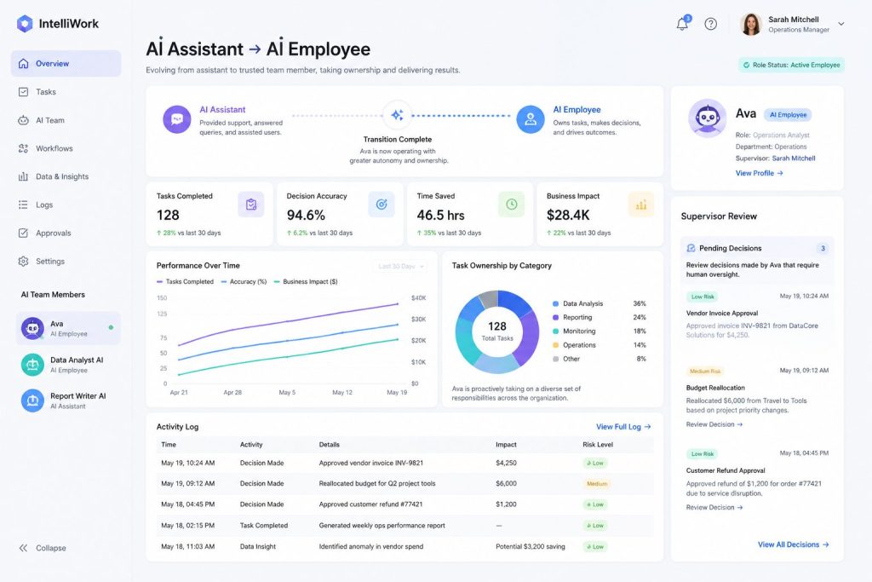Click Review Decision under Budget Reallocation
Image resolution: width=872 pixels, height=582 pixels.
click(714, 424)
